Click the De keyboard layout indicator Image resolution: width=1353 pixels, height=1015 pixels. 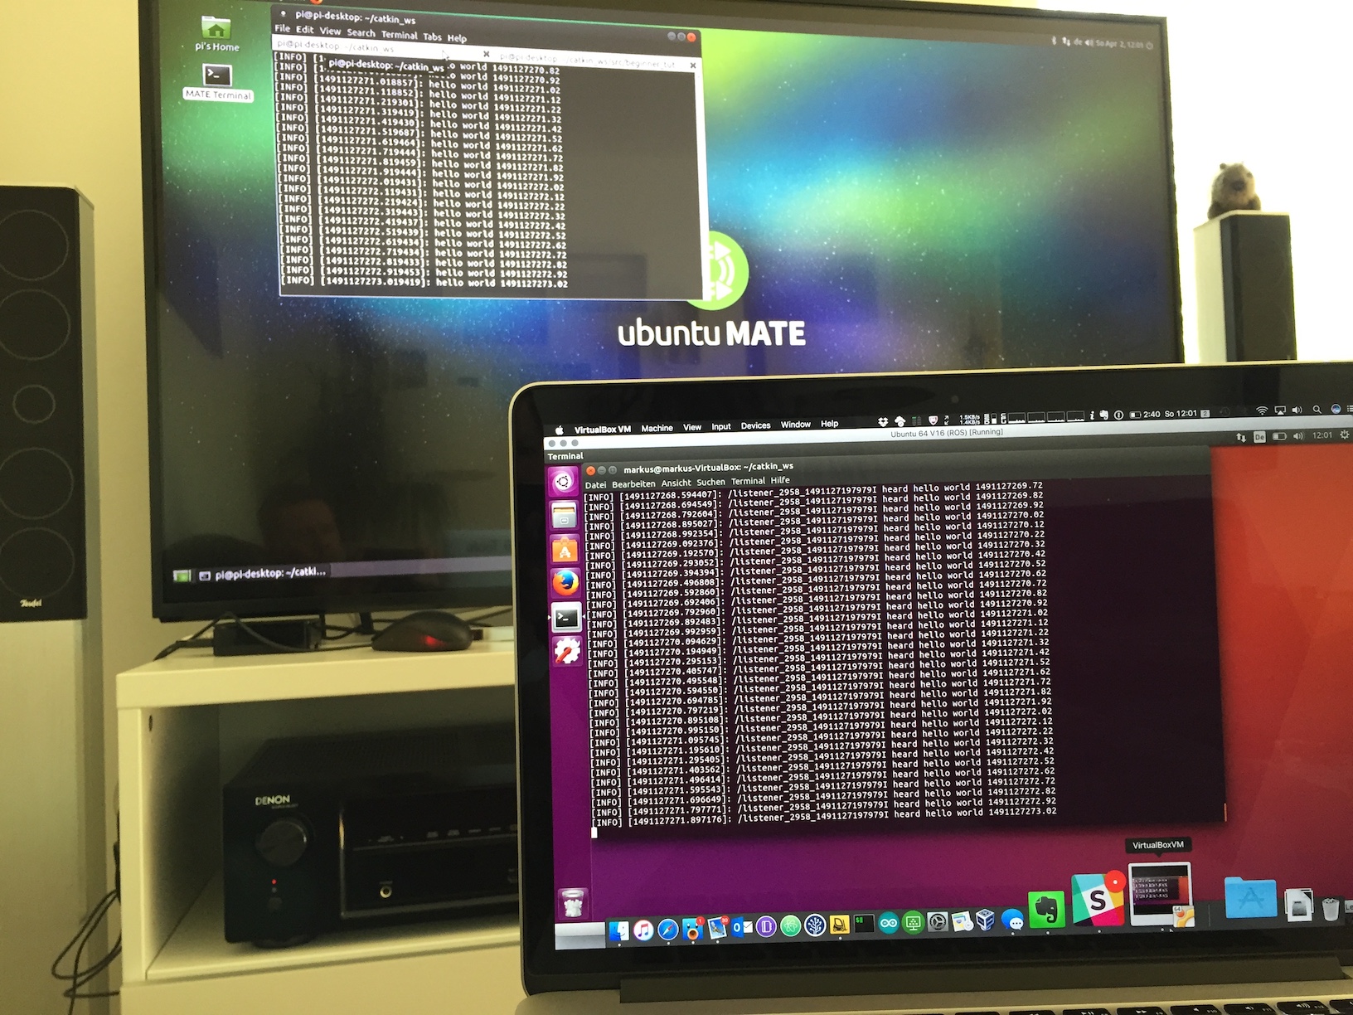coord(1259,437)
